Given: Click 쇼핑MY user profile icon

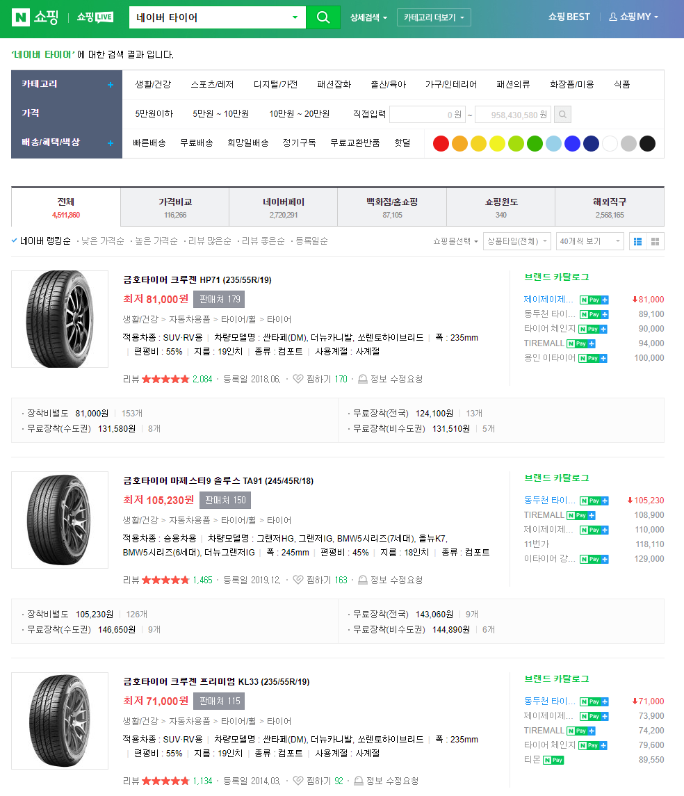Looking at the screenshot, I should [x=613, y=17].
